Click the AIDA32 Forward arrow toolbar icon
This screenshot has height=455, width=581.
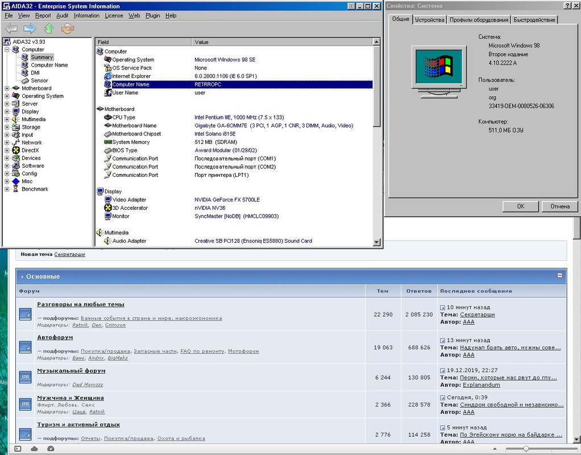[30, 28]
